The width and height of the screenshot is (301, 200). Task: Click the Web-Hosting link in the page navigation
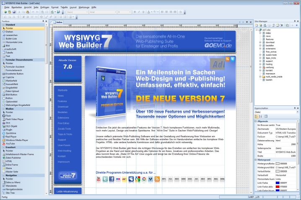pyautogui.click(x=65, y=150)
